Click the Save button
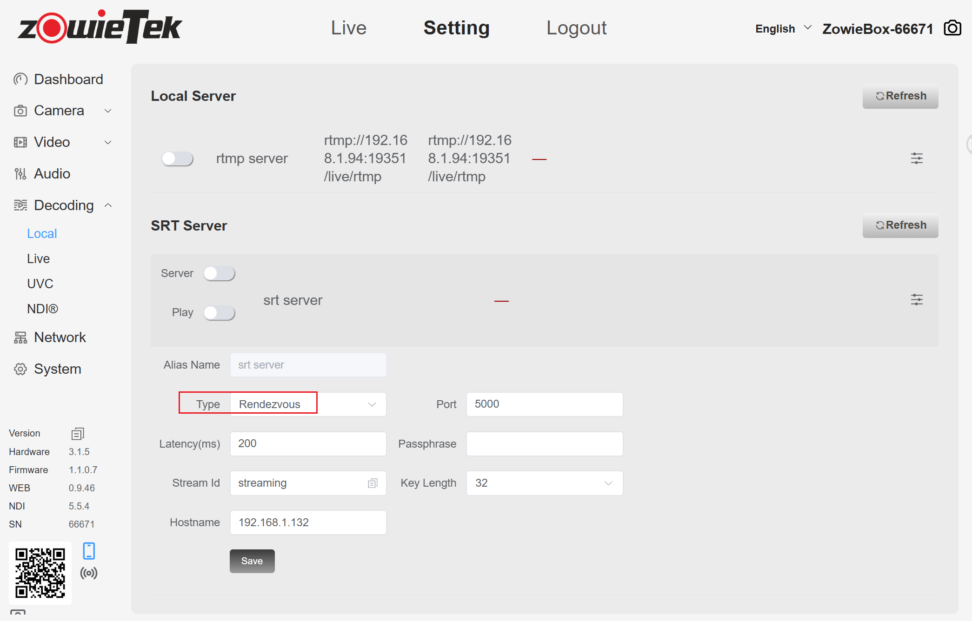972x621 pixels. pos(252,561)
